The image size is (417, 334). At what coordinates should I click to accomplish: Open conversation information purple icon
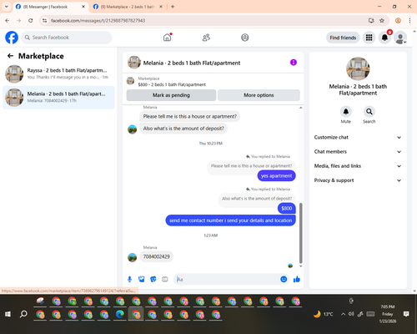point(294,63)
